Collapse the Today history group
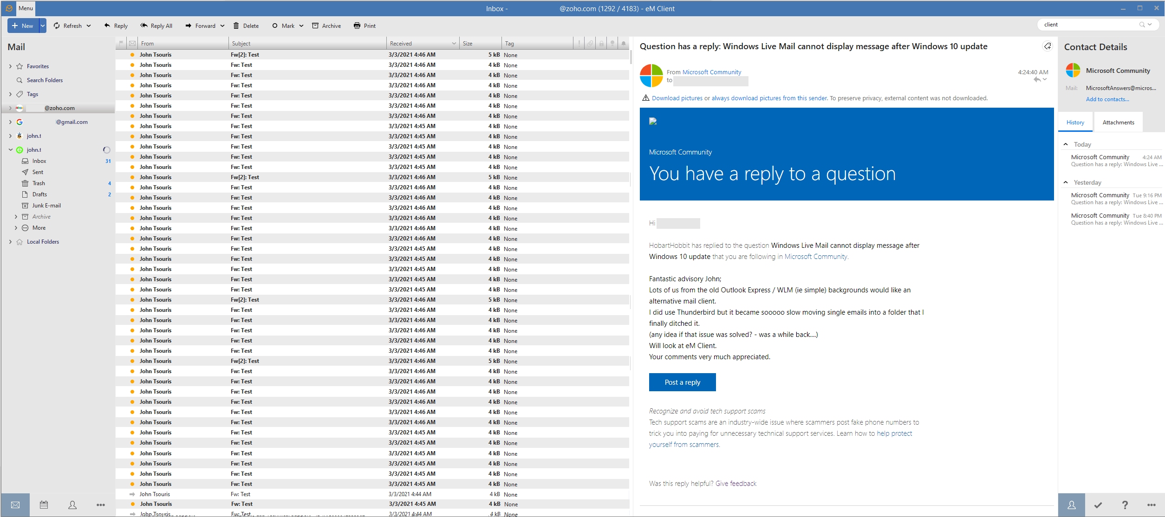The height and width of the screenshot is (517, 1165). coord(1066,144)
